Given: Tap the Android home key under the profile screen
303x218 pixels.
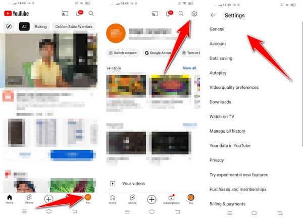Looking at the screenshot, I should coord(152,211).
